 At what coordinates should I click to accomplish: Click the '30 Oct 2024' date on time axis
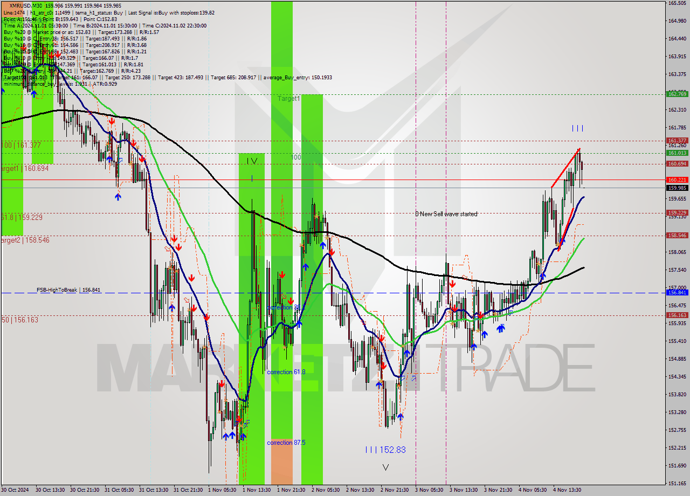pyautogui.click(x=16, y=490)
